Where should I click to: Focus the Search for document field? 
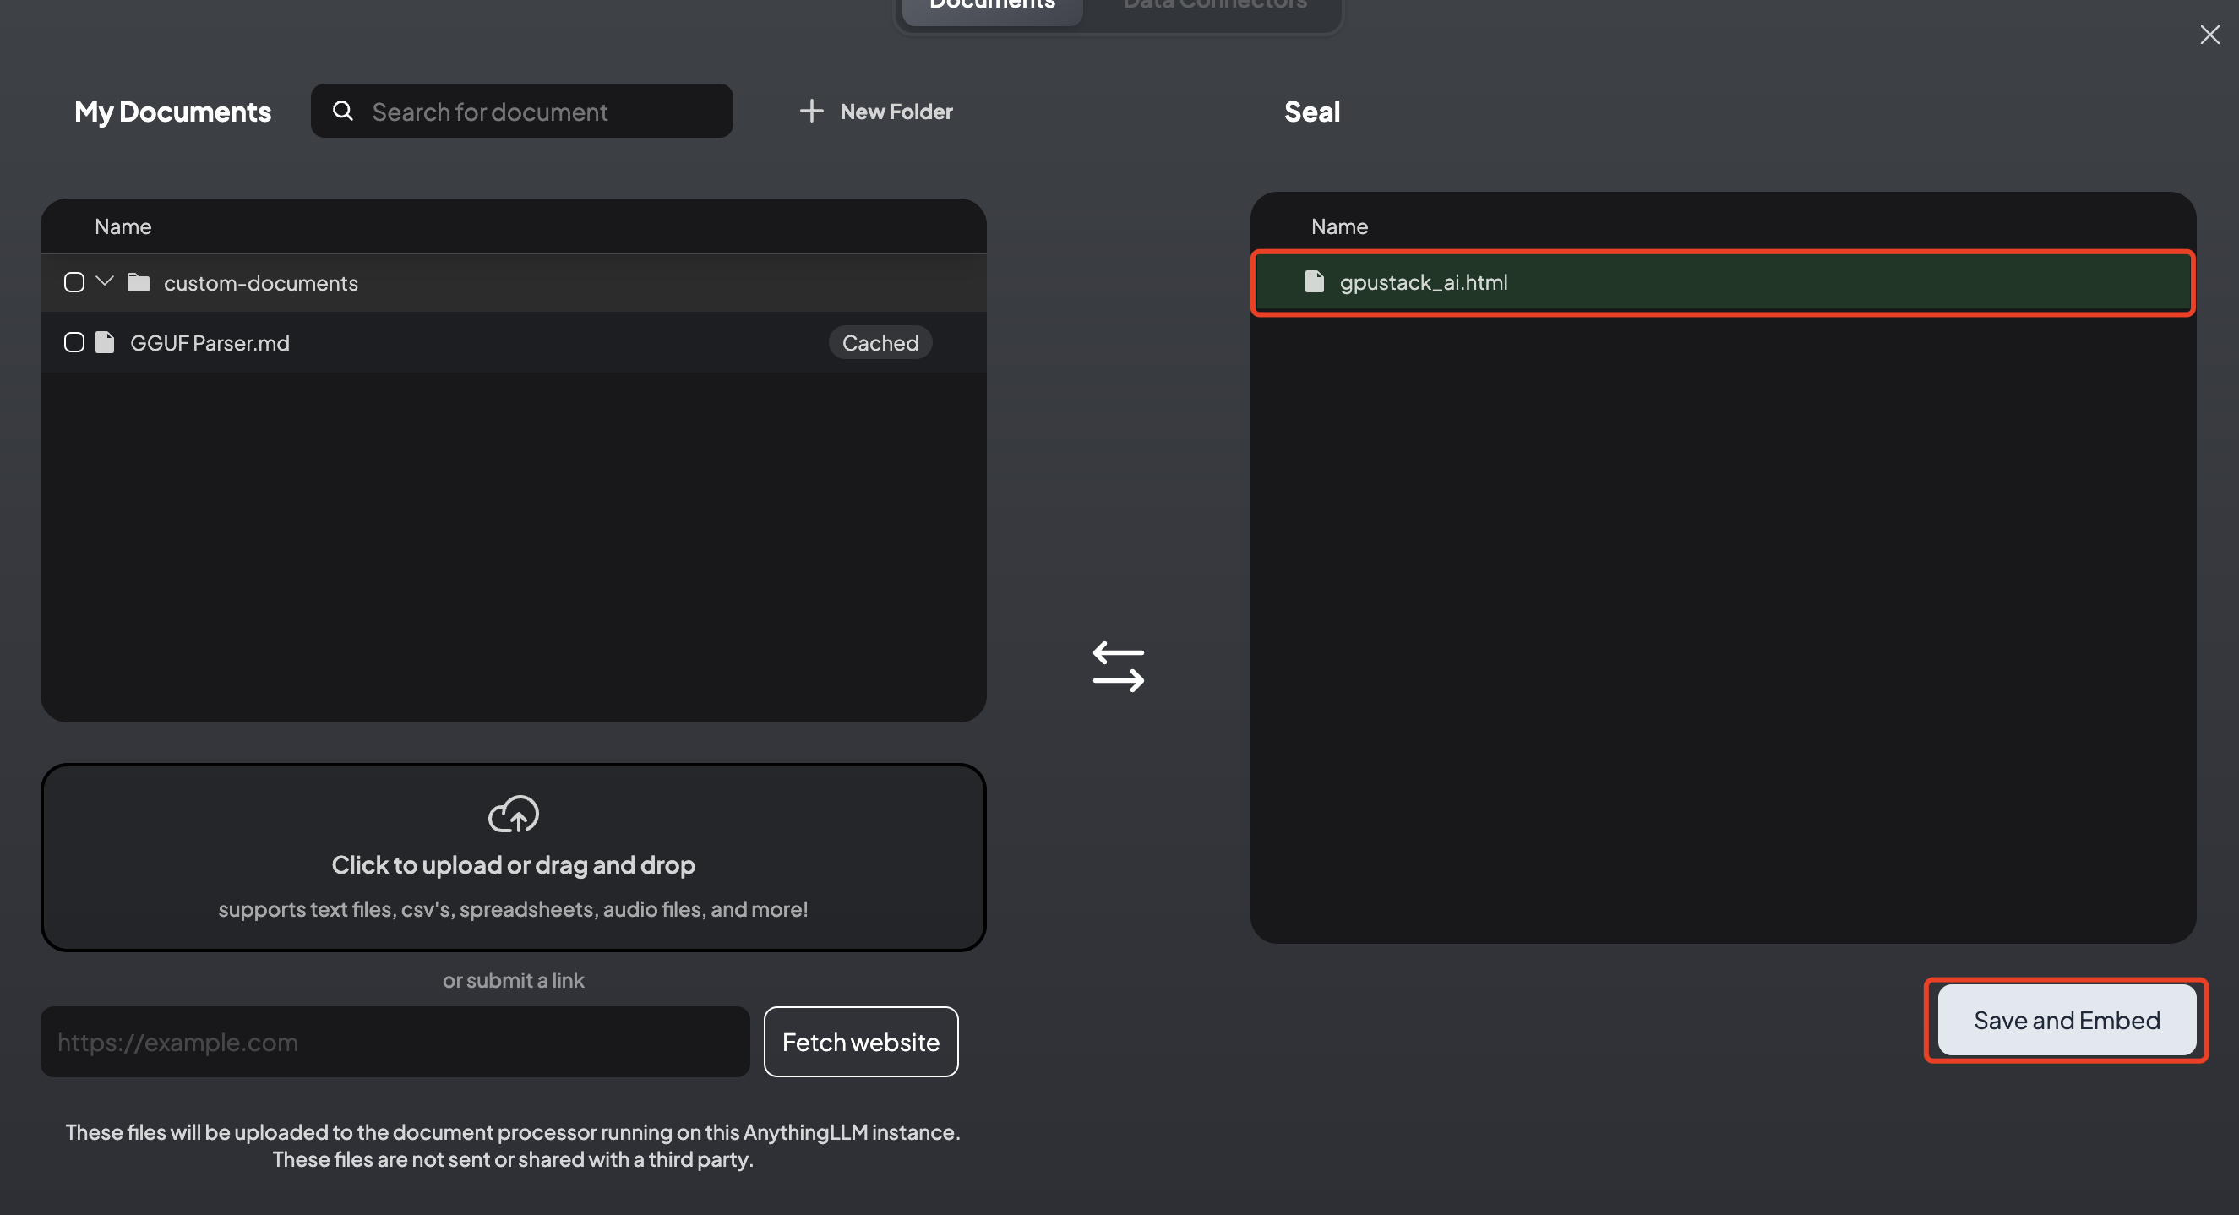(521, 112)
